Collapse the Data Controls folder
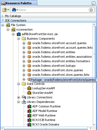 point(18,84)
